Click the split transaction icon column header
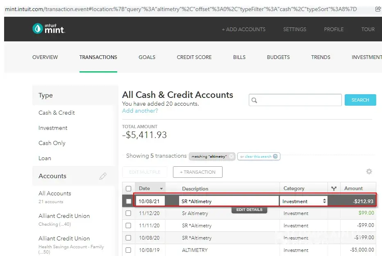 coord(334,188)
